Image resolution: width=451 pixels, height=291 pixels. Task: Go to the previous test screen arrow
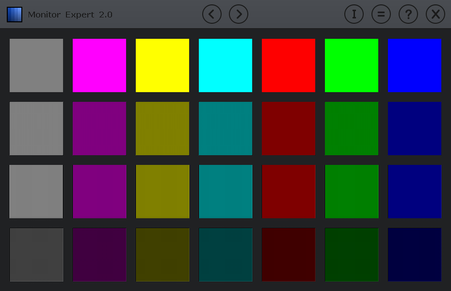211,15
